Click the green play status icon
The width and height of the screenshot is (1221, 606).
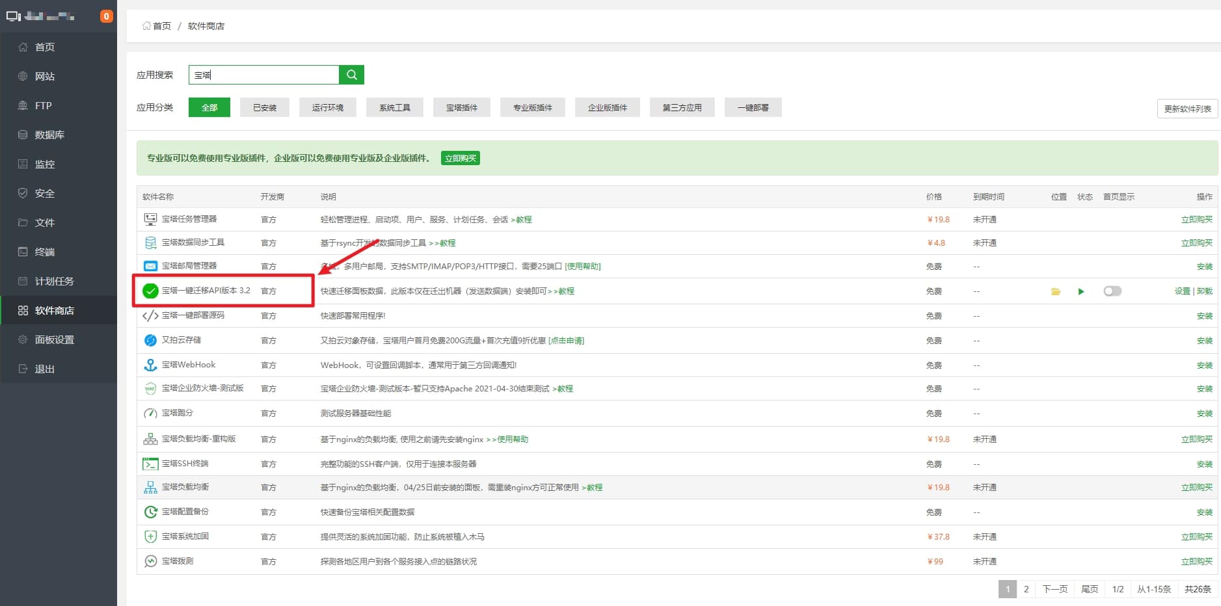click(x=1081, y=291)
